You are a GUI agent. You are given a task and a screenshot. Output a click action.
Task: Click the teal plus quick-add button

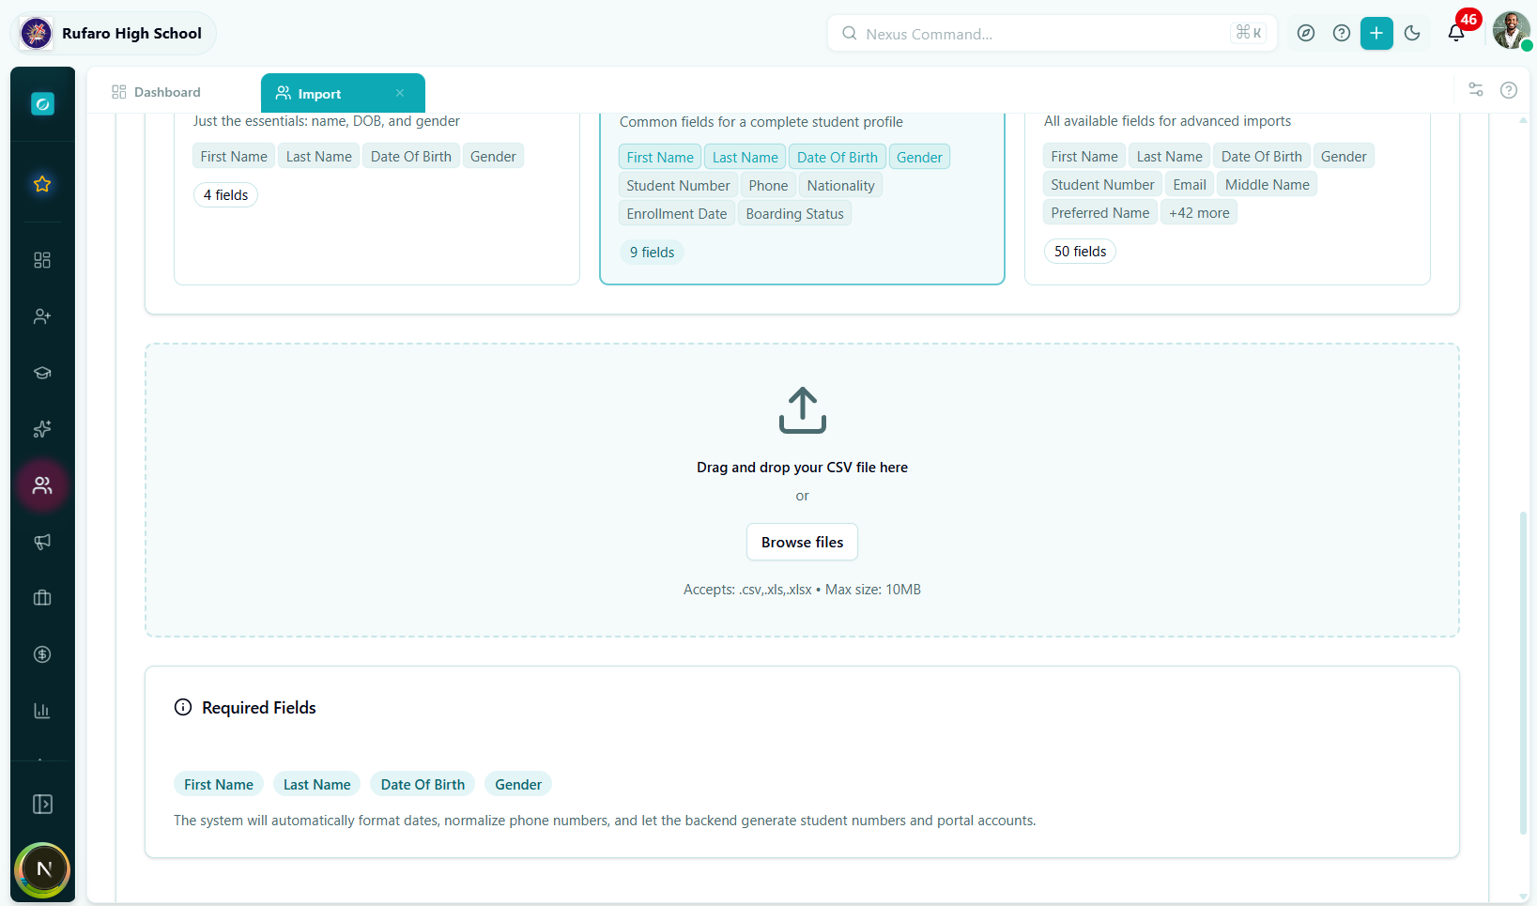click(x=1376, y=34)
